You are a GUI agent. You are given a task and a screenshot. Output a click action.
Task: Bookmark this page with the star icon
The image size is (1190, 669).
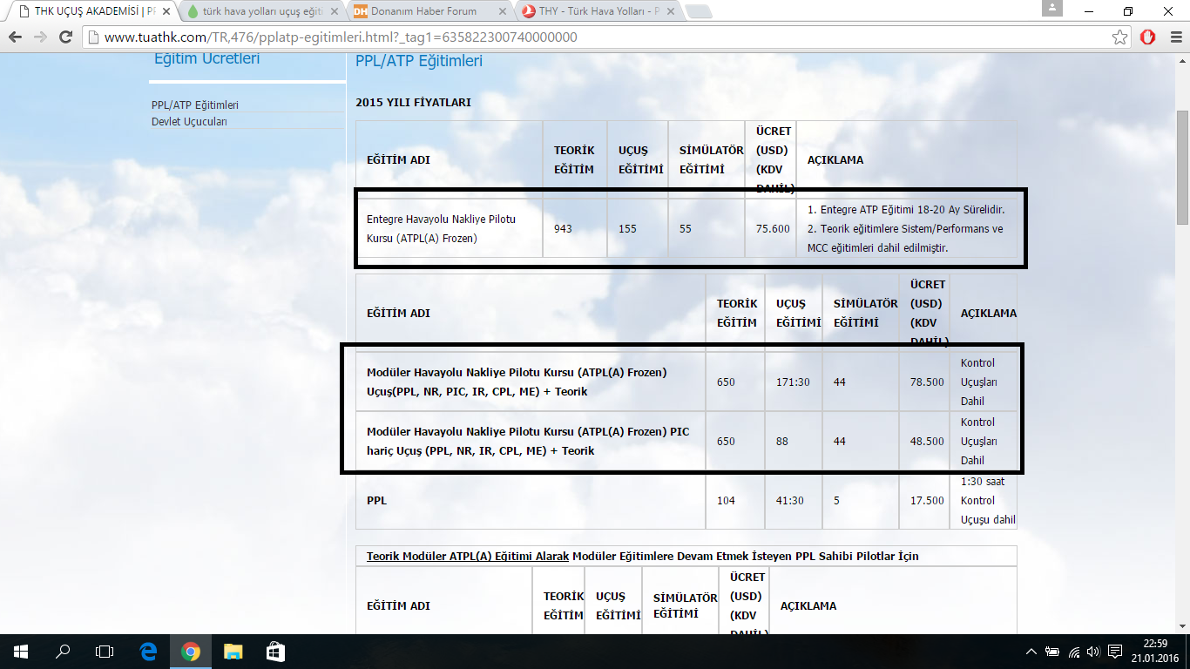[1120, 37]
